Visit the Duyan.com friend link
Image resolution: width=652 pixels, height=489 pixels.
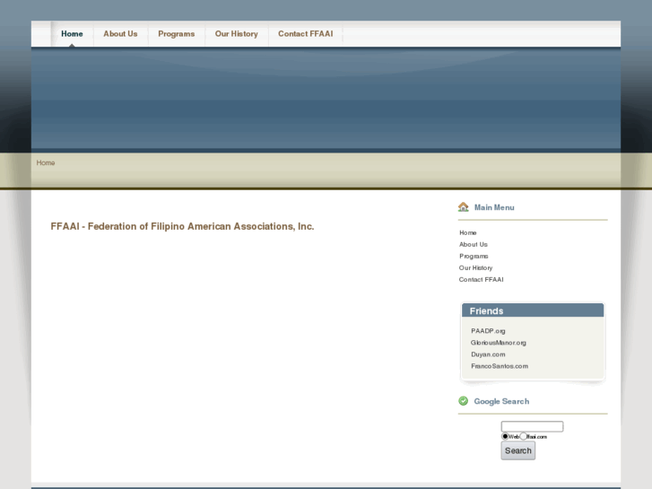488,354
